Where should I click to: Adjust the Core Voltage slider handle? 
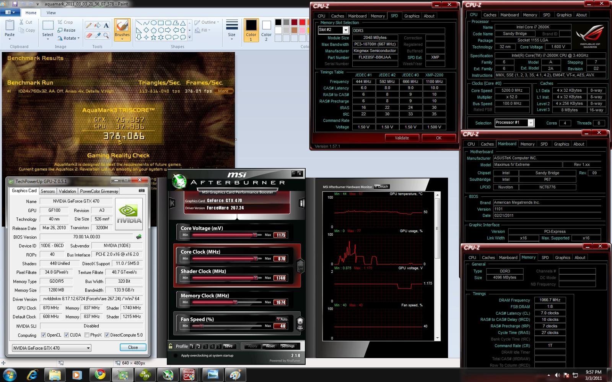click(x=255, y=235)
